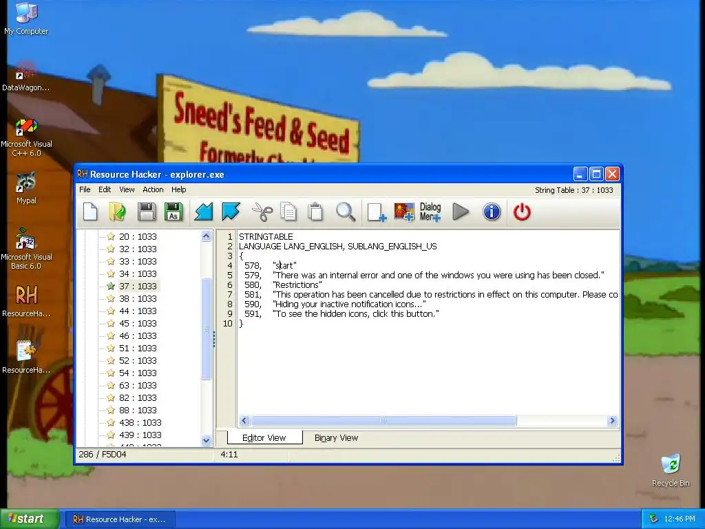Select tree item 82 : 1033
This screenshot has width=705, height=529.
[138, 397]
